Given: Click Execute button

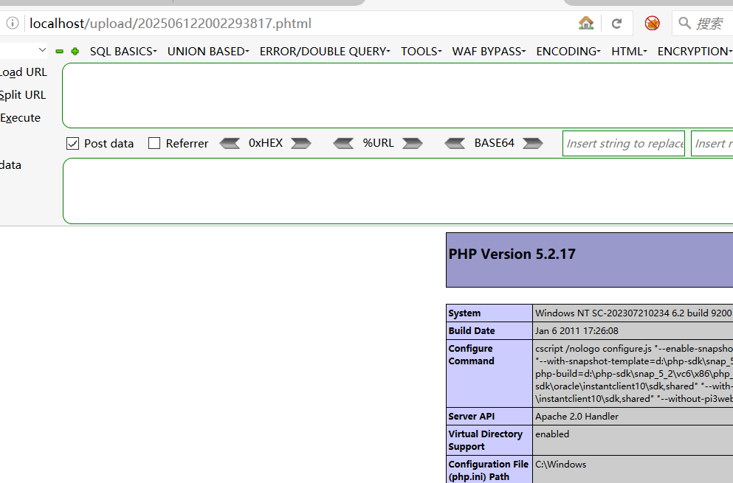Looking at the screenshot, I should tap(20, 118).
